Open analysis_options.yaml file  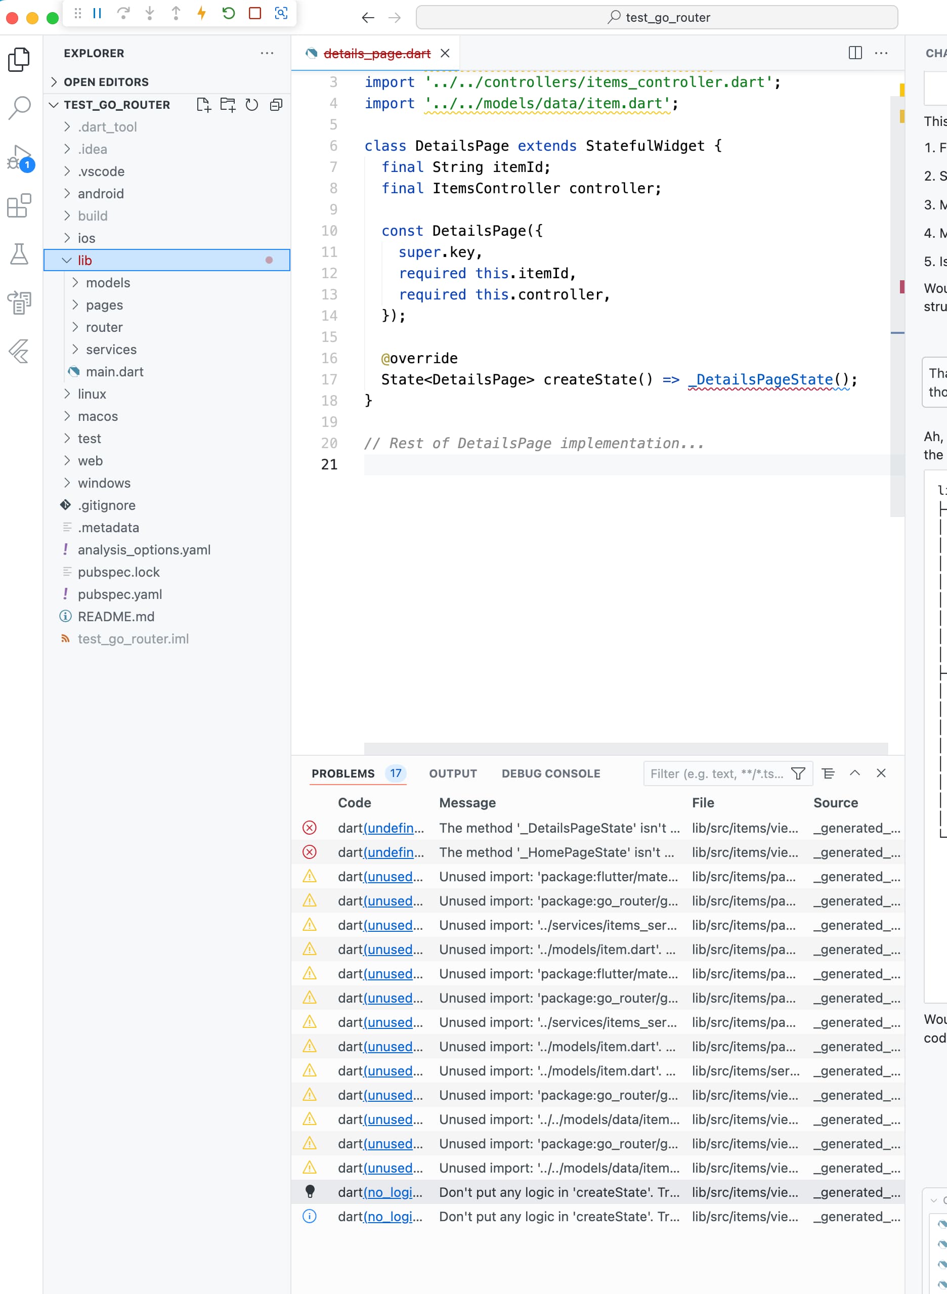[x=167, y=549]
